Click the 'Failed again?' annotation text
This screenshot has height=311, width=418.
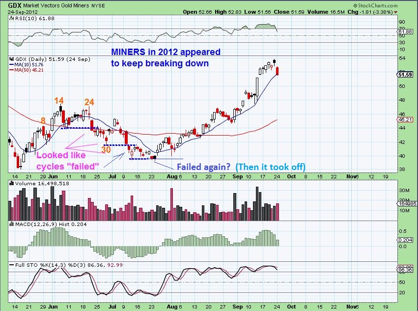pos(203,167)
